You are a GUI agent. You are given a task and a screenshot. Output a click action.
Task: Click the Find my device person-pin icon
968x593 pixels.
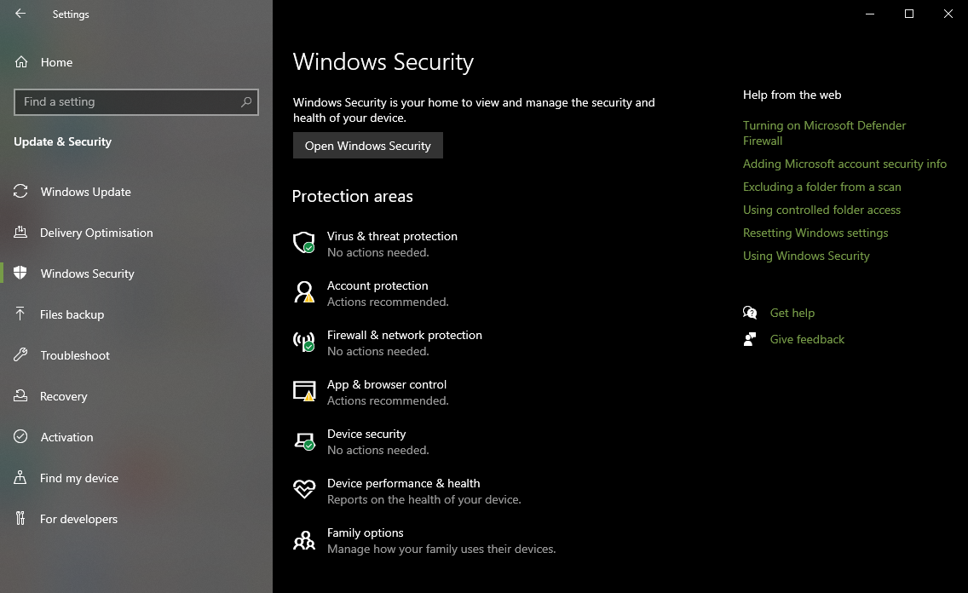tap(20, 477)
